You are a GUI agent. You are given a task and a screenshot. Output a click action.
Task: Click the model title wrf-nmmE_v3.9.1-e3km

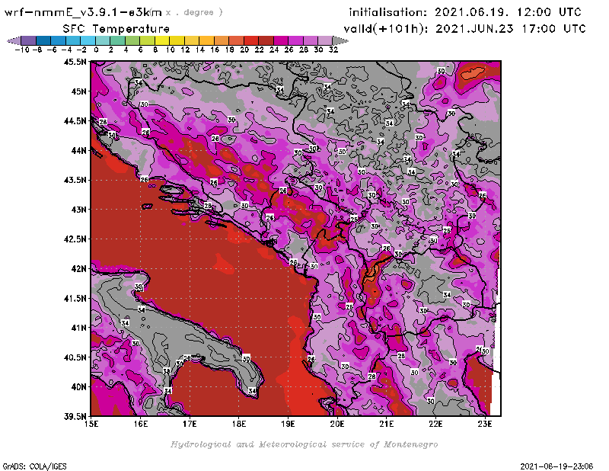coord(83,12)
